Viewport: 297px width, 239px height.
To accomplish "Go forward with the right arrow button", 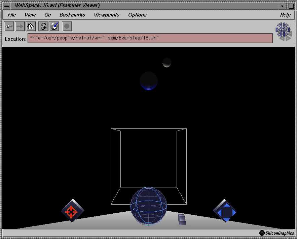I will (20, 26).
